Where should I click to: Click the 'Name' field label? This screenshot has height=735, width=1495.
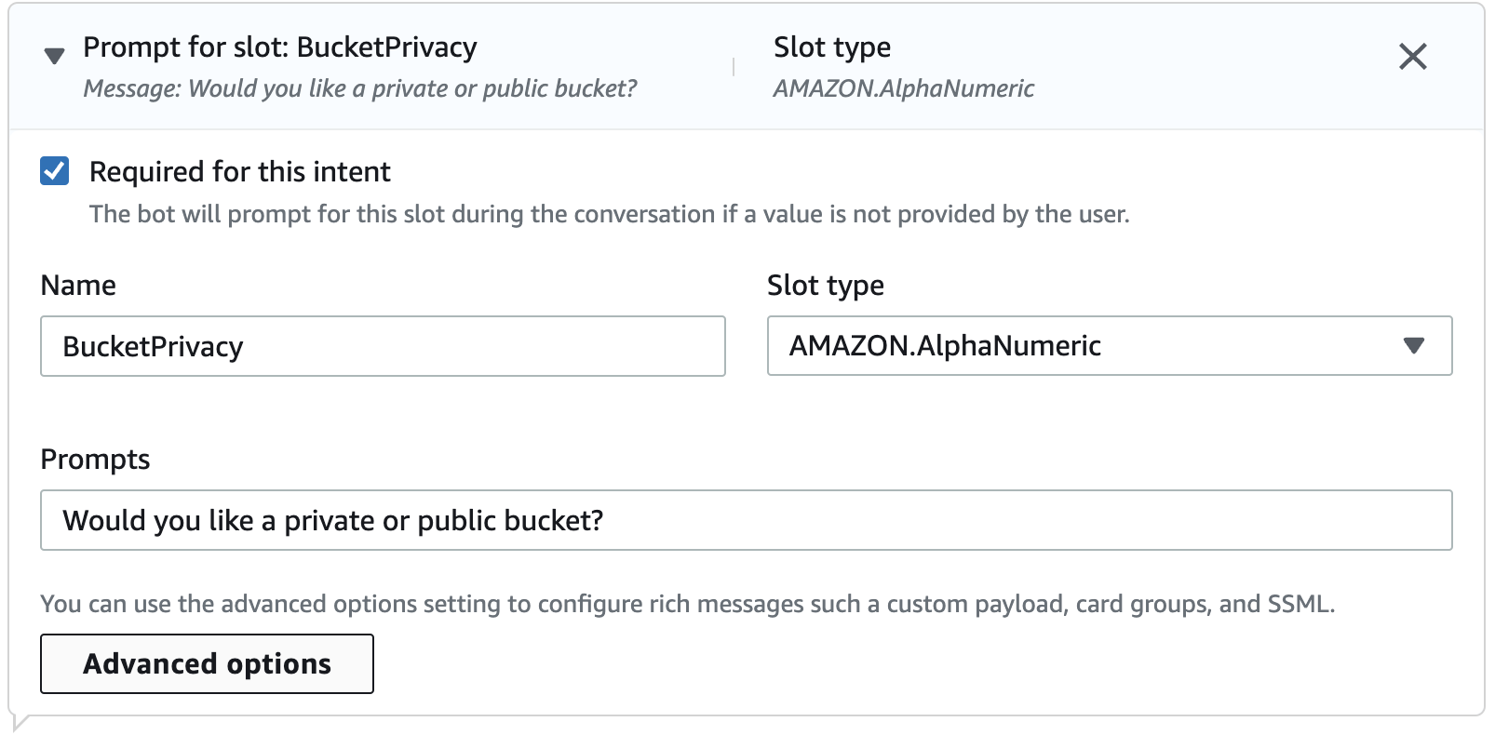[78, 286]
